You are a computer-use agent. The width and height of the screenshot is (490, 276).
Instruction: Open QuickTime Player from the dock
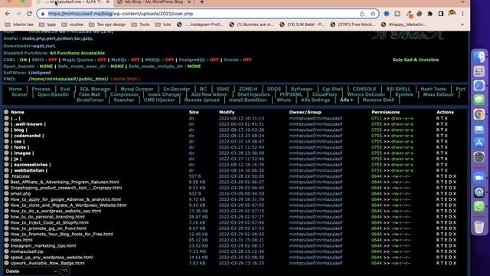click(479, 192)
